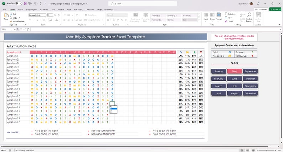283x152 pixels.
Task: Click the Cut scissors icon
Action: (11, 14)
